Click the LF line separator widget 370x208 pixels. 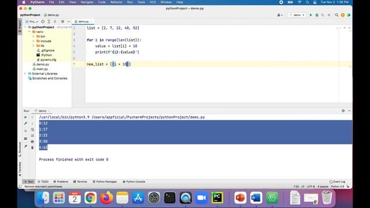point(303,187)
